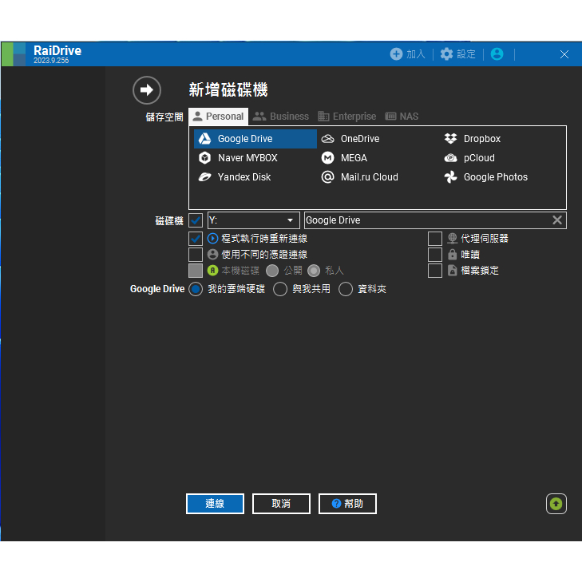Select the Mail.ru Cloud icon
The image size is (582, 582).
(327, 177)
